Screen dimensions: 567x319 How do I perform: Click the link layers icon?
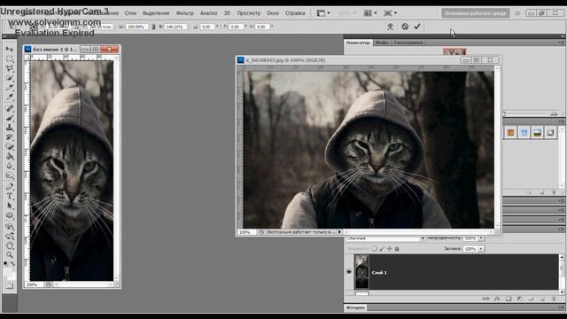(x=485, y=299)
